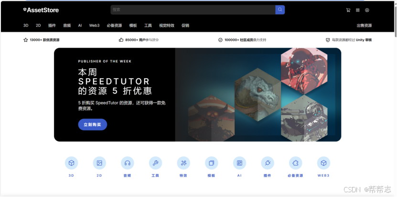Screen dimensions: 397x197
Task: Open the 2D menu in navigation bar
Action: (38, 26)
